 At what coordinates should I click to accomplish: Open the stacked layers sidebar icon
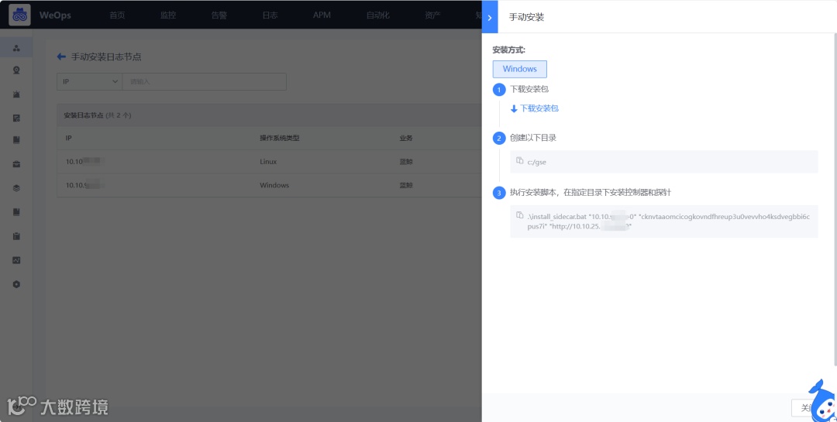pyautogui.click(x=16, y=188)
